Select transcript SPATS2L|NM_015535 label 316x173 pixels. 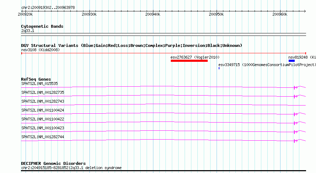pyautogui.click(x=39, y=83)
